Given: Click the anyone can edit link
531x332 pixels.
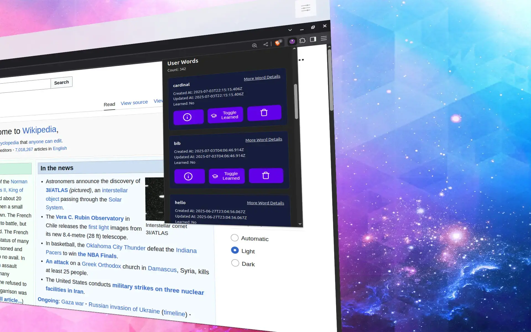Looking at the screenshot, I should tap(45, 141).
